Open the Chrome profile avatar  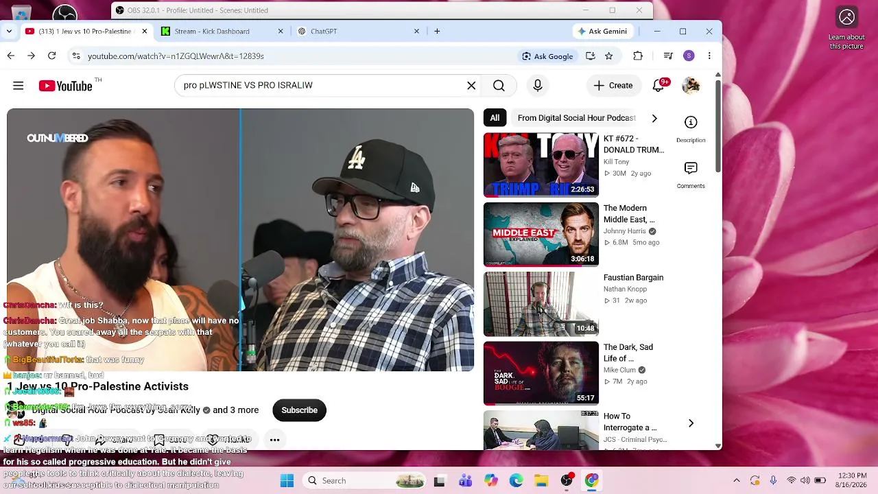click(x=689, y=56)
